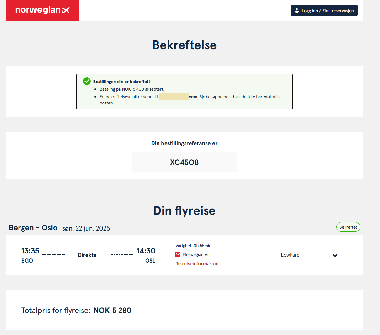
Task: Click the 13:35 departure time
Action: (x=30, y=251)
